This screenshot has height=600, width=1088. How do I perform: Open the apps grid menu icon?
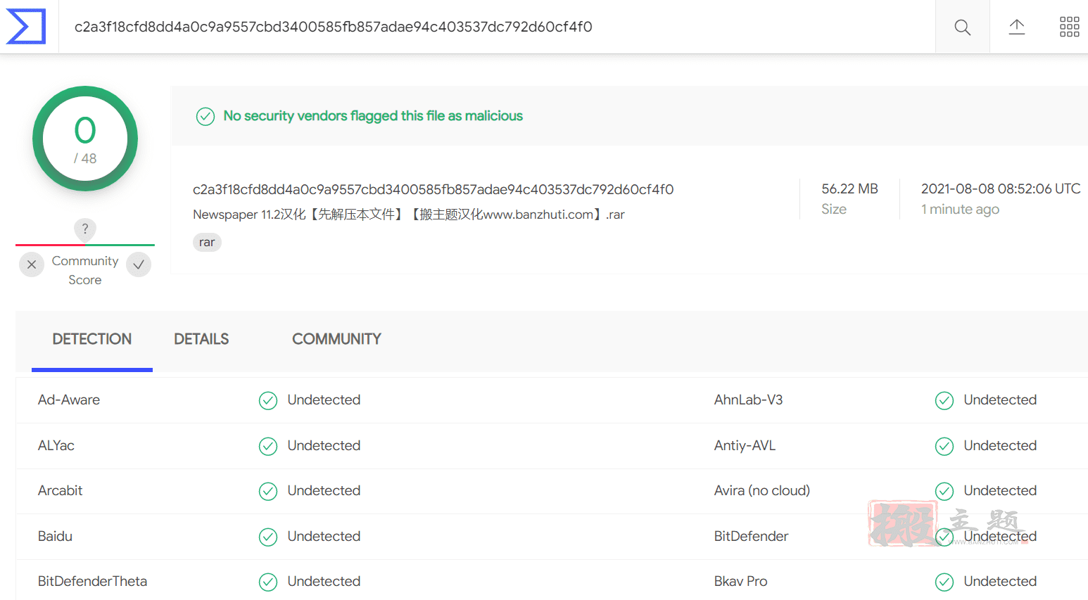(1070, 27)
